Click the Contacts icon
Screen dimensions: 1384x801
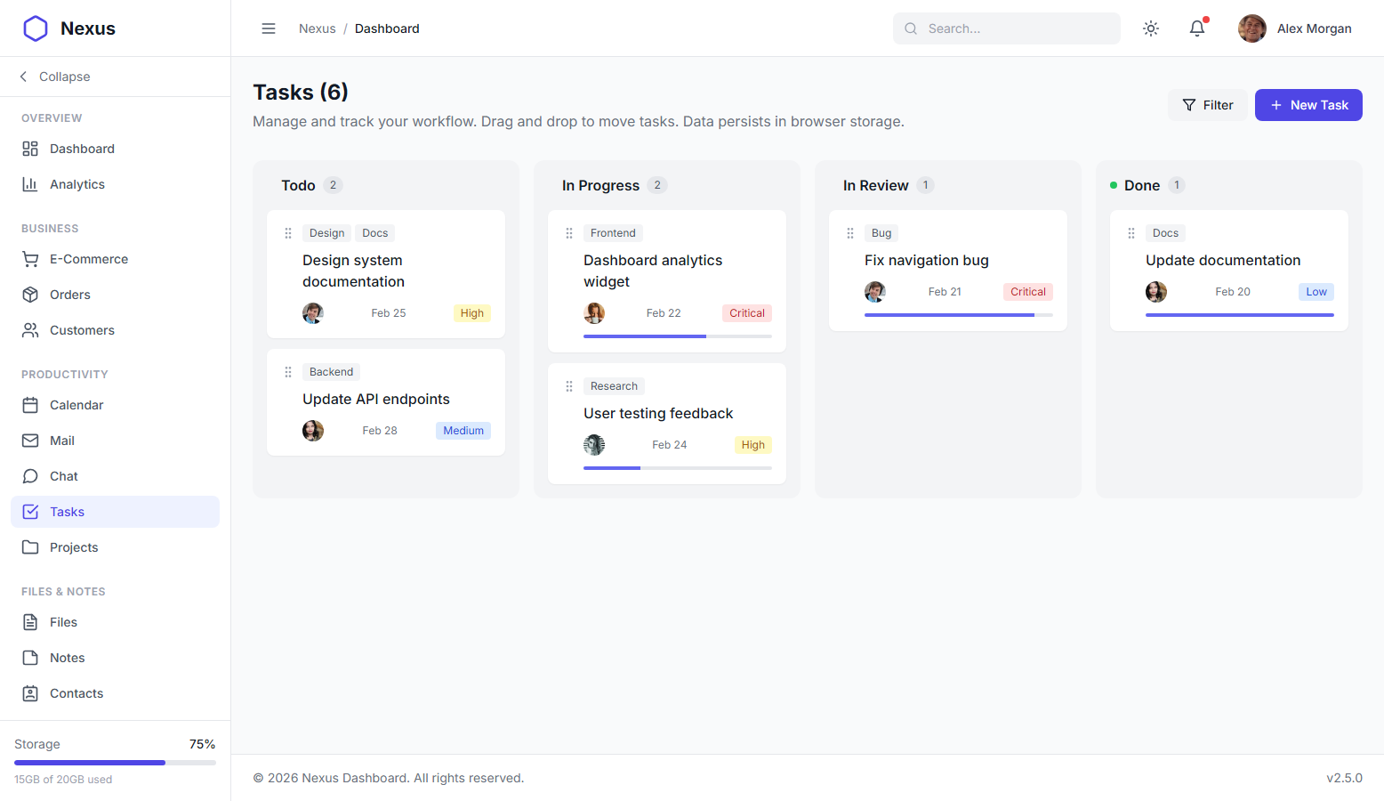coord(30,693)
